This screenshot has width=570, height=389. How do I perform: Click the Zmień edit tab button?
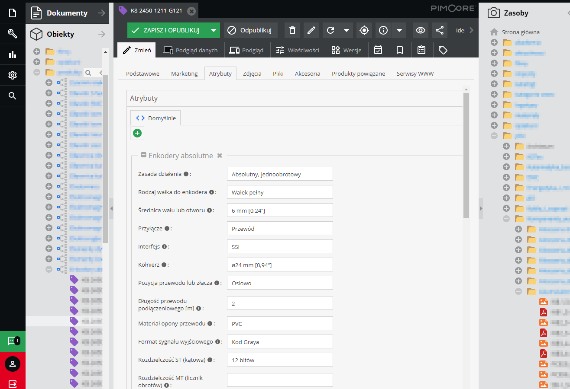pyautogui.click(x=137, y=50)
